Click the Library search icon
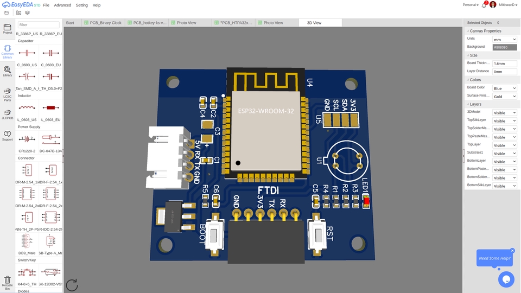The height and width of the screenshot is (293, 521). click(x=7, y=71)
